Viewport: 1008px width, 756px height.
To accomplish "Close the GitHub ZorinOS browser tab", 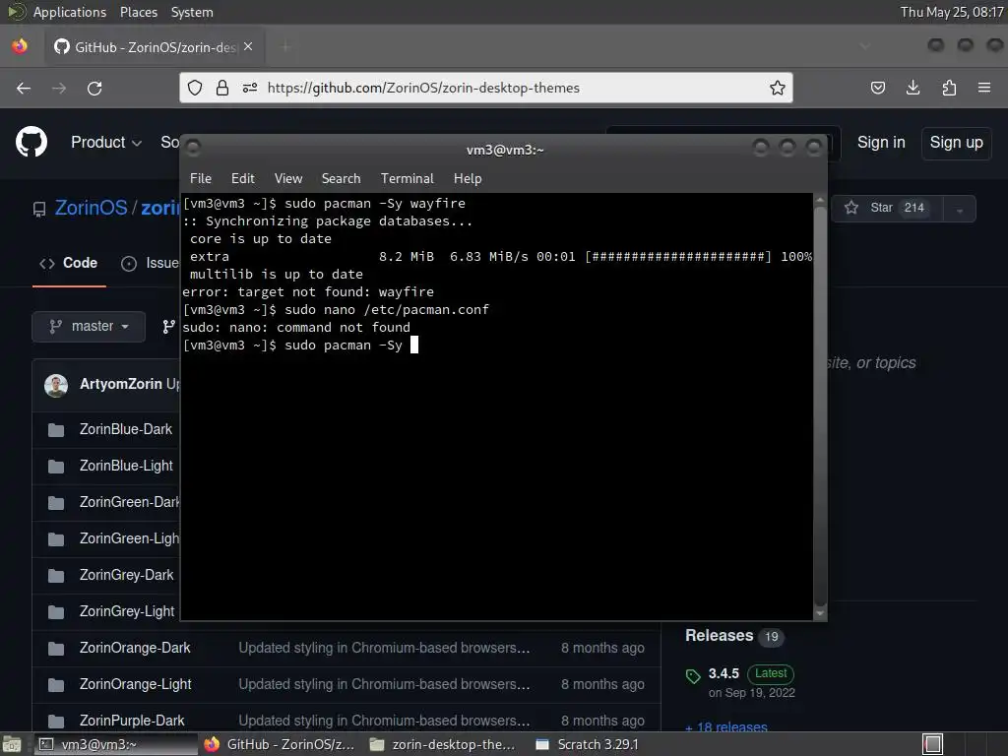I will tap(248, 47).
